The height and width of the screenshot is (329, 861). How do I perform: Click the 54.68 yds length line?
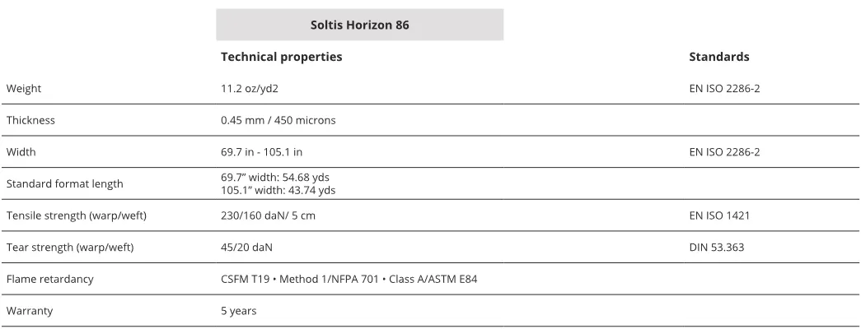[x=275, y=178]
